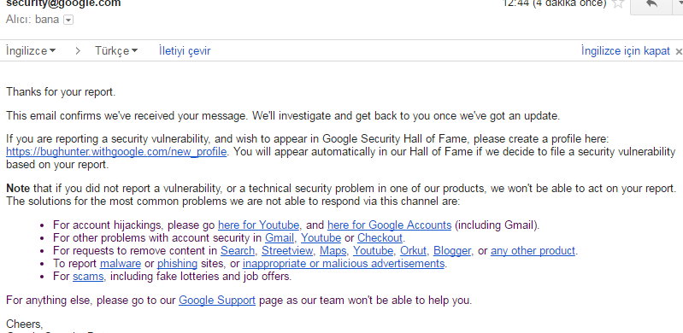The height and width of the screenshot is (333, 683).
Task: Open the Orkut content removal link
Action: (414, 251)
